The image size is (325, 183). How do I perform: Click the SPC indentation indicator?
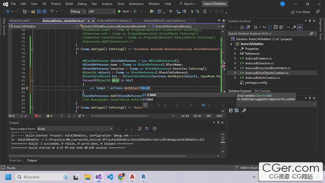209,116
